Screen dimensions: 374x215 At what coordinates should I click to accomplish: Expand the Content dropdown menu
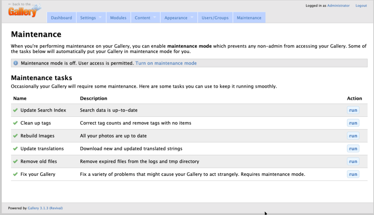[145, 18]
